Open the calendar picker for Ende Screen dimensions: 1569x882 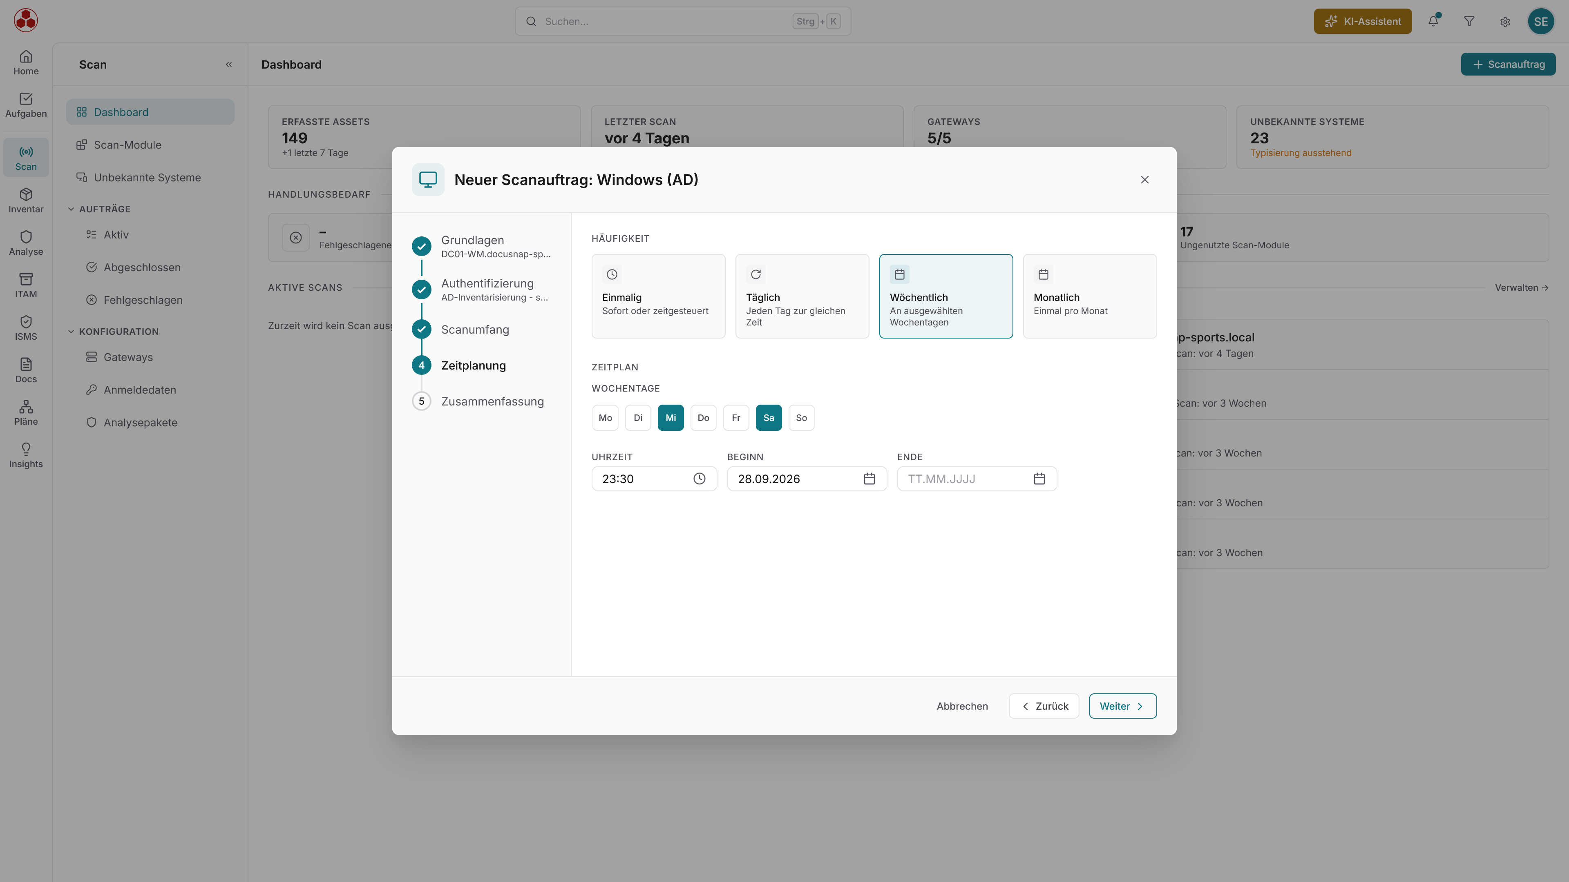click(1039, 479)
